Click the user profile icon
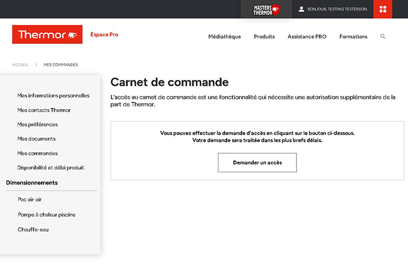The width and height of the screenshot is (408, 268). click(302, 9)
